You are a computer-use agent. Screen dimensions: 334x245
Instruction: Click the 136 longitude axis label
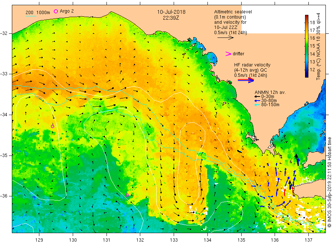[x=275, y=240]
